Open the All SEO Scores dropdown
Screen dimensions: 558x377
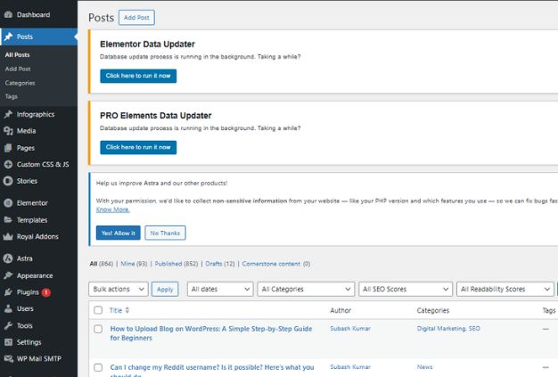406,289
